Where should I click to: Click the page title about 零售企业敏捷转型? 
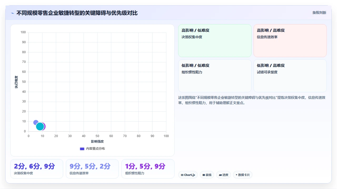click(x=77, y=13)
